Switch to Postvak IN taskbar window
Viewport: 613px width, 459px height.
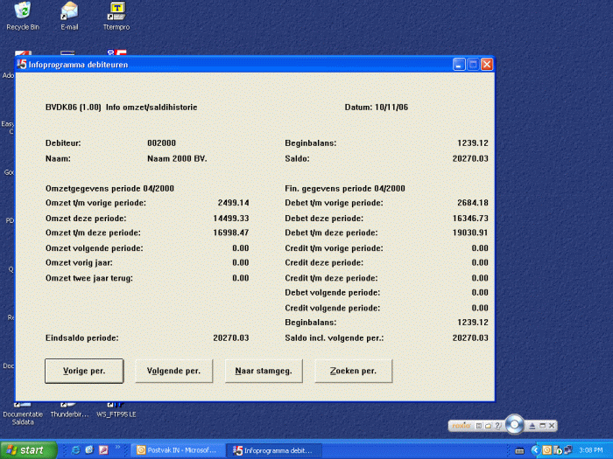pos(178,450)
